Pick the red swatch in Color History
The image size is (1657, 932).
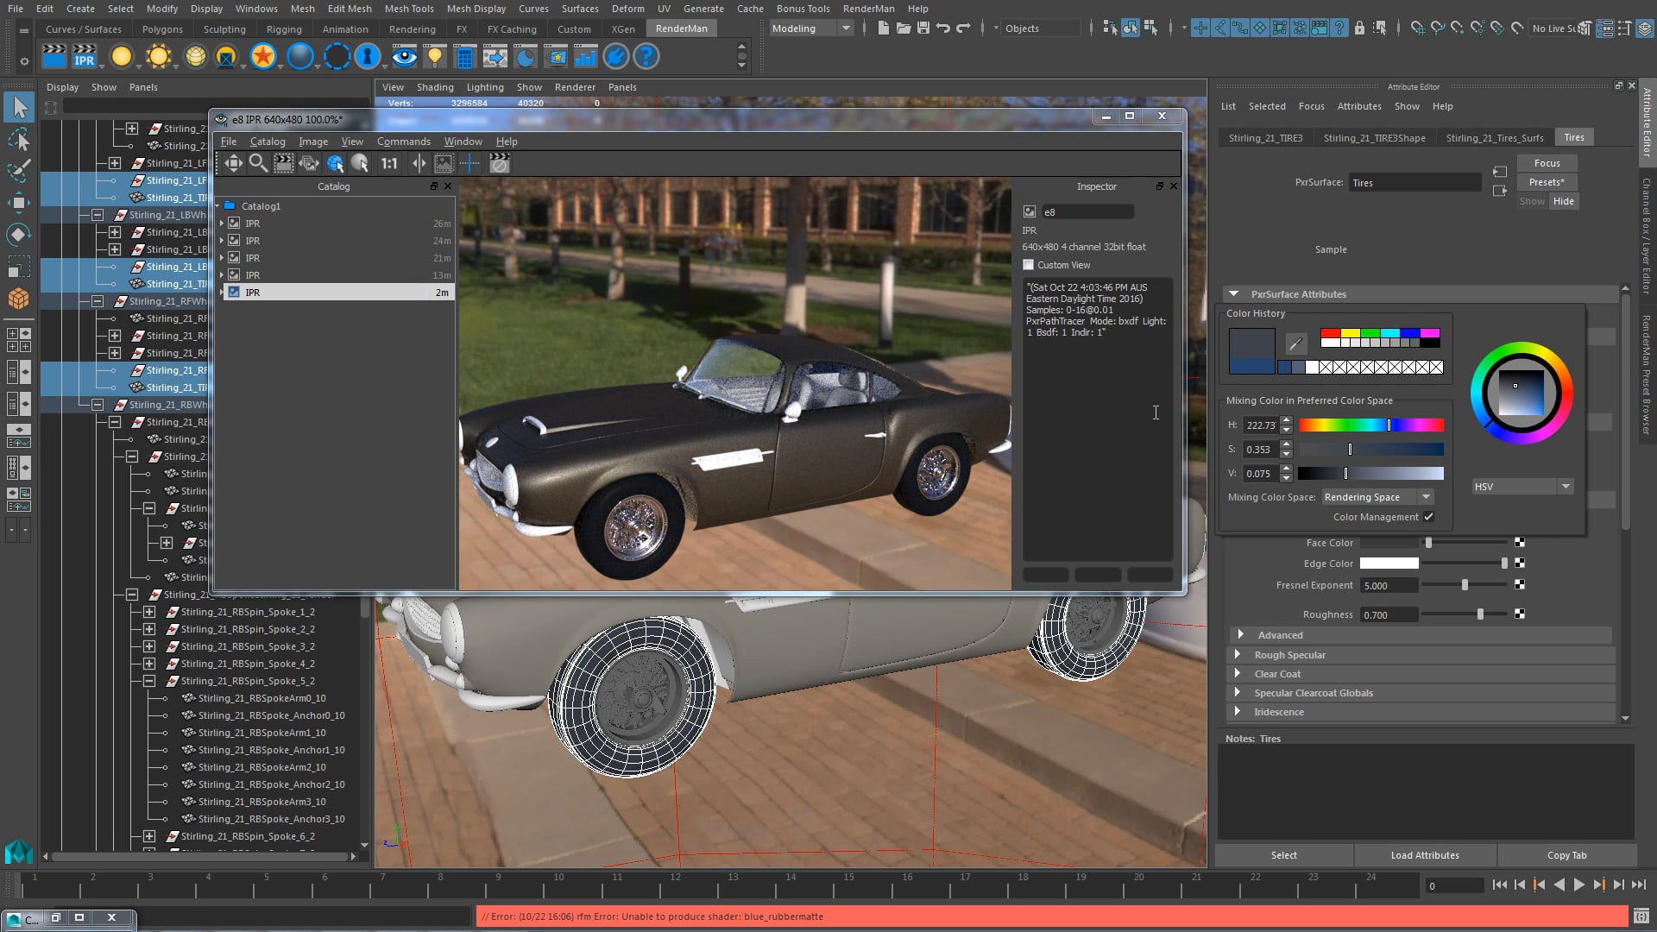(1330, 333)
